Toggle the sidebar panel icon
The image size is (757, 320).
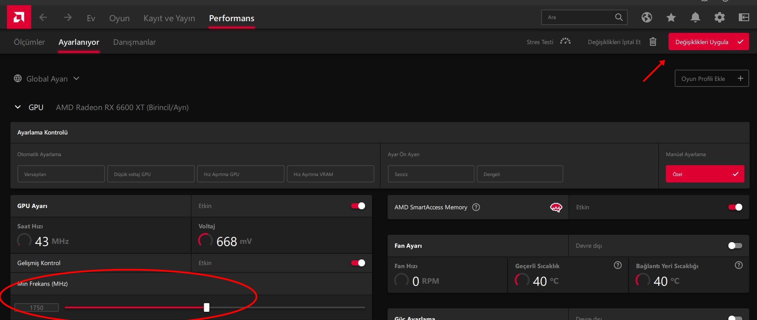pyautogui.click(x=744, y=17)
